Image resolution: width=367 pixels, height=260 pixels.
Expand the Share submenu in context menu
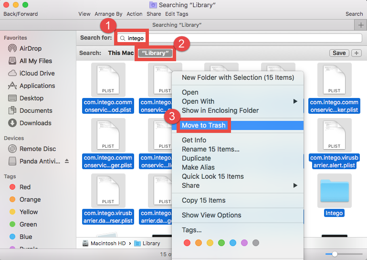238,185
